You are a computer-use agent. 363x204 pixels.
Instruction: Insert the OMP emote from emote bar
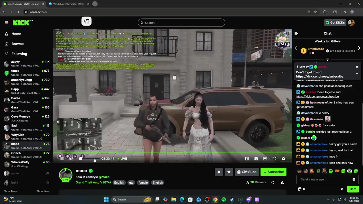[337, 171]
